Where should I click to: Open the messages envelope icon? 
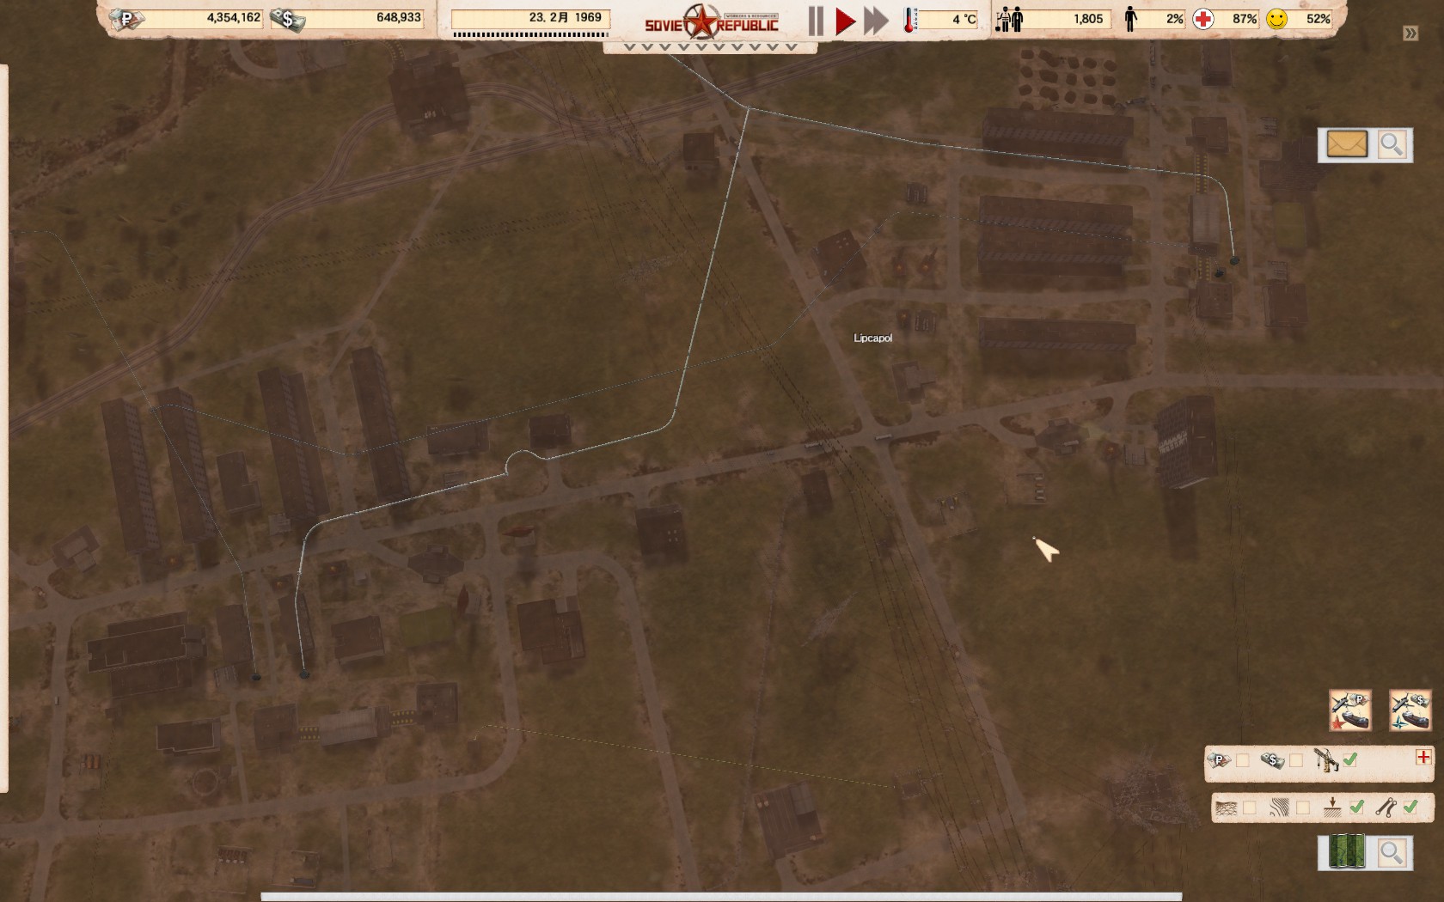point(1347,144)
